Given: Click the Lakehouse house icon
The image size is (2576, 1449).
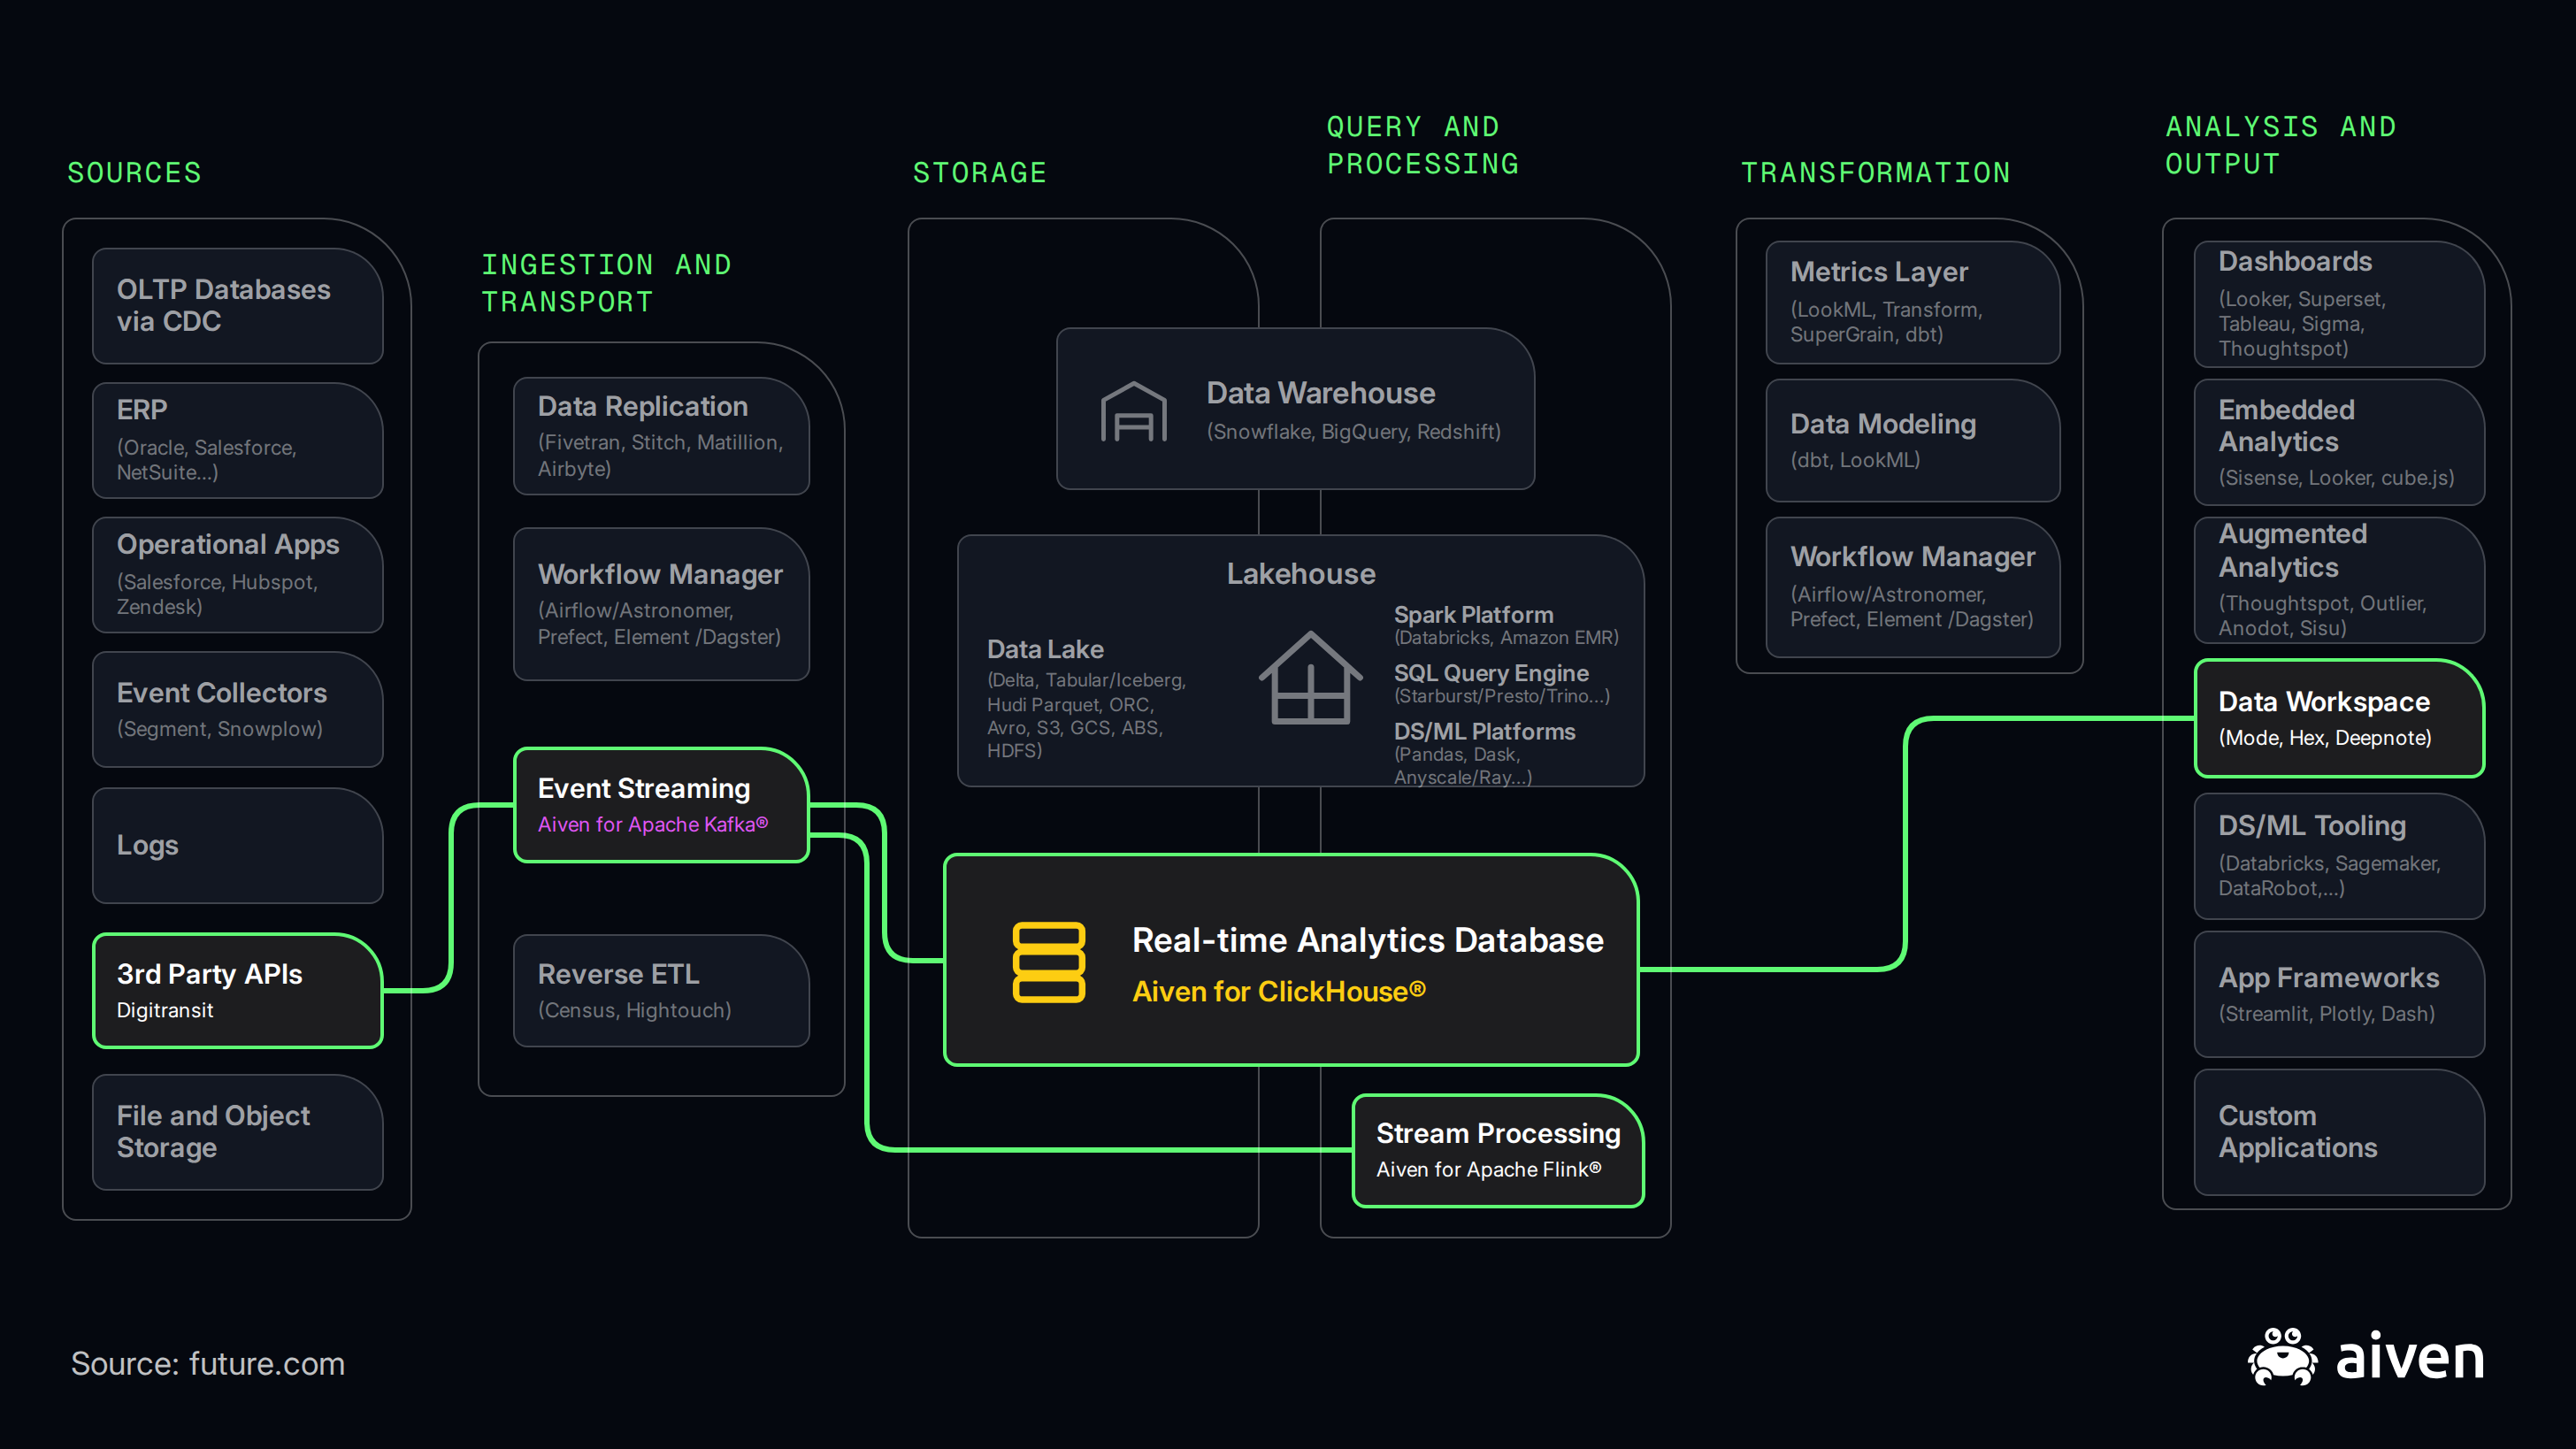Looking at the screenshot, I should 1310,677.
